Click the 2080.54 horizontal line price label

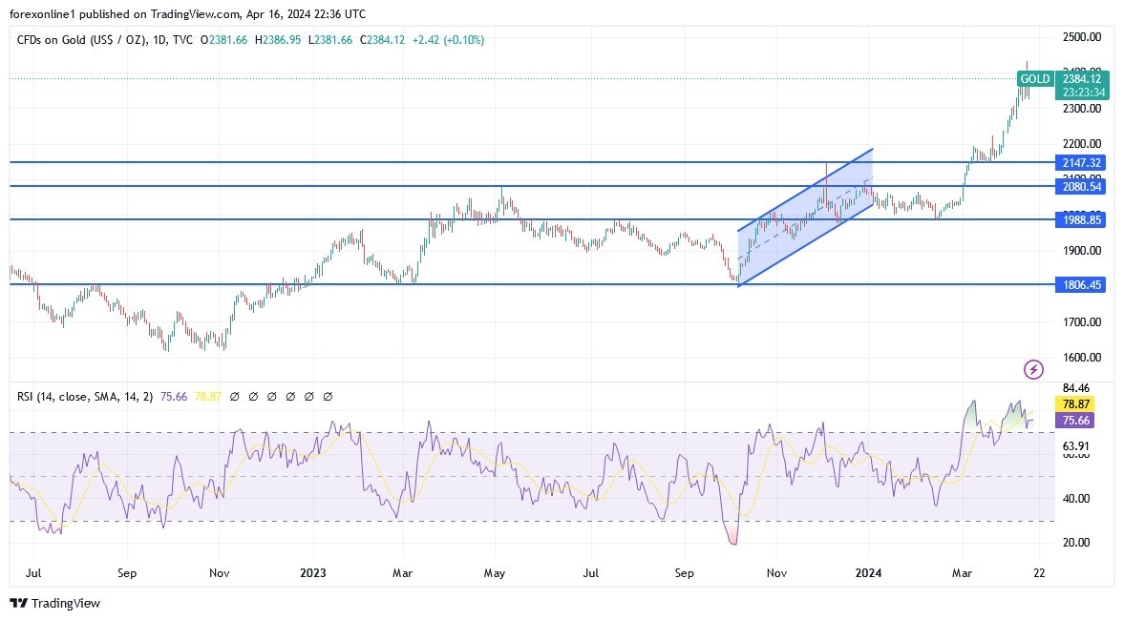[1082, 187]
